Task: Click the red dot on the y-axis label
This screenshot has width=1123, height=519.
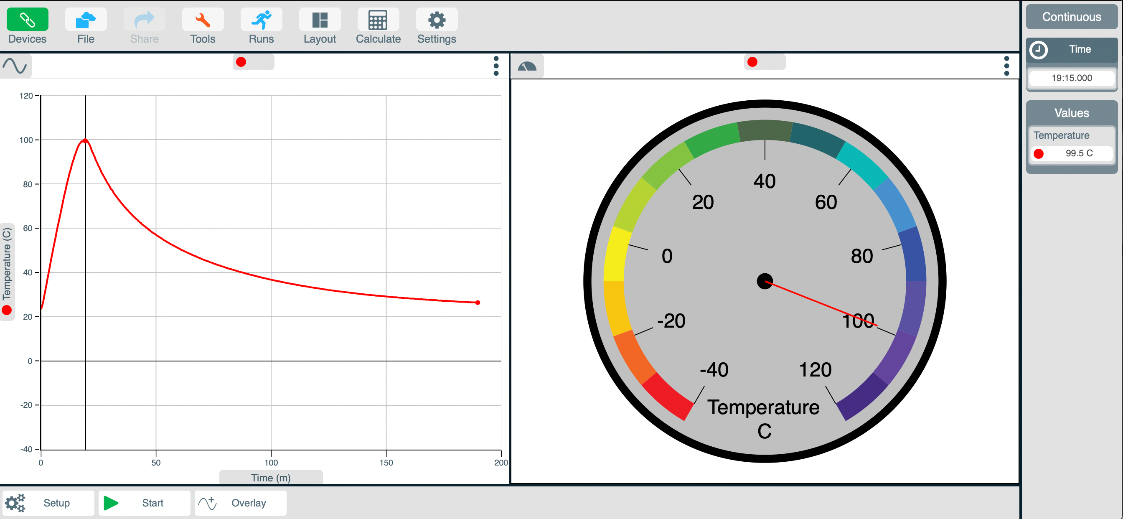Action: coord(7,310)
